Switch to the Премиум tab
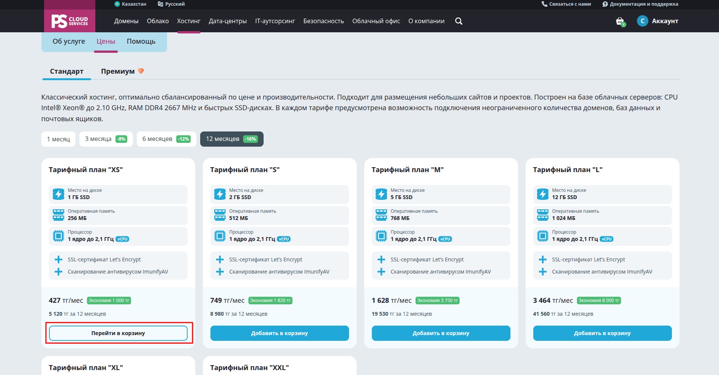719x375 pixels. coord(118,71)
